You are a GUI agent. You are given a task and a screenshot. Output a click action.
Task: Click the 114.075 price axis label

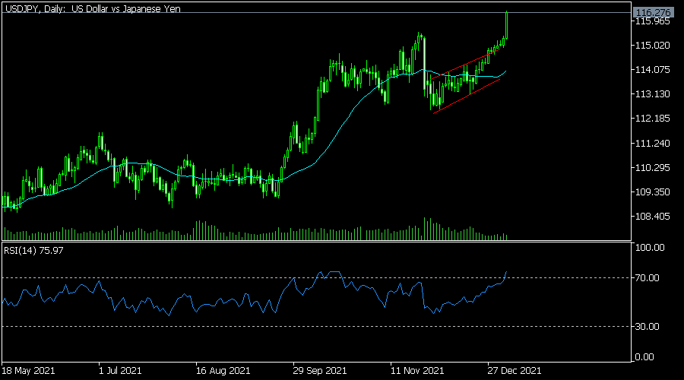[x=653, y=70]
